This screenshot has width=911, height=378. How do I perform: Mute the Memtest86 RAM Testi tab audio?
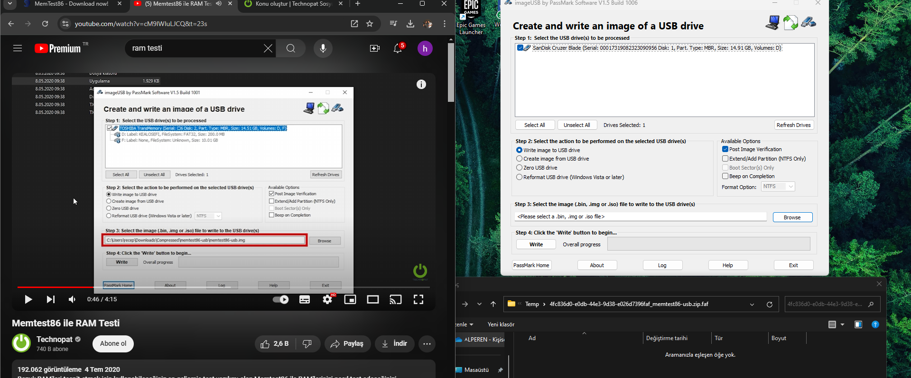[x=219, y=4]
